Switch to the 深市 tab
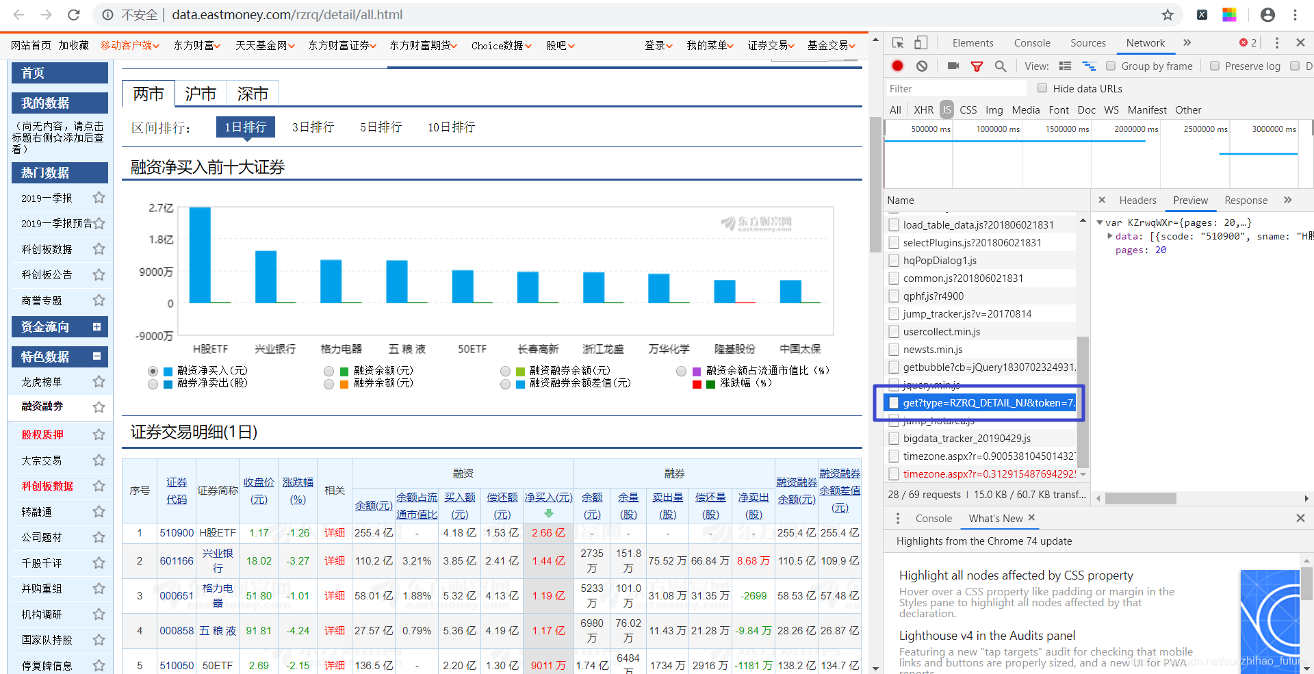 tap(253, 94)
